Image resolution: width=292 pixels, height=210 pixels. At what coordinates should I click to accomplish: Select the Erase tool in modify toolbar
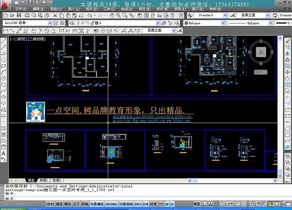(288, 41)
